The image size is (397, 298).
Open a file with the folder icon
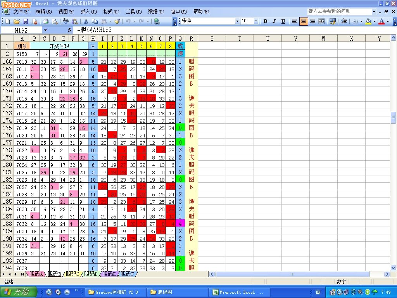coord(16,21)
